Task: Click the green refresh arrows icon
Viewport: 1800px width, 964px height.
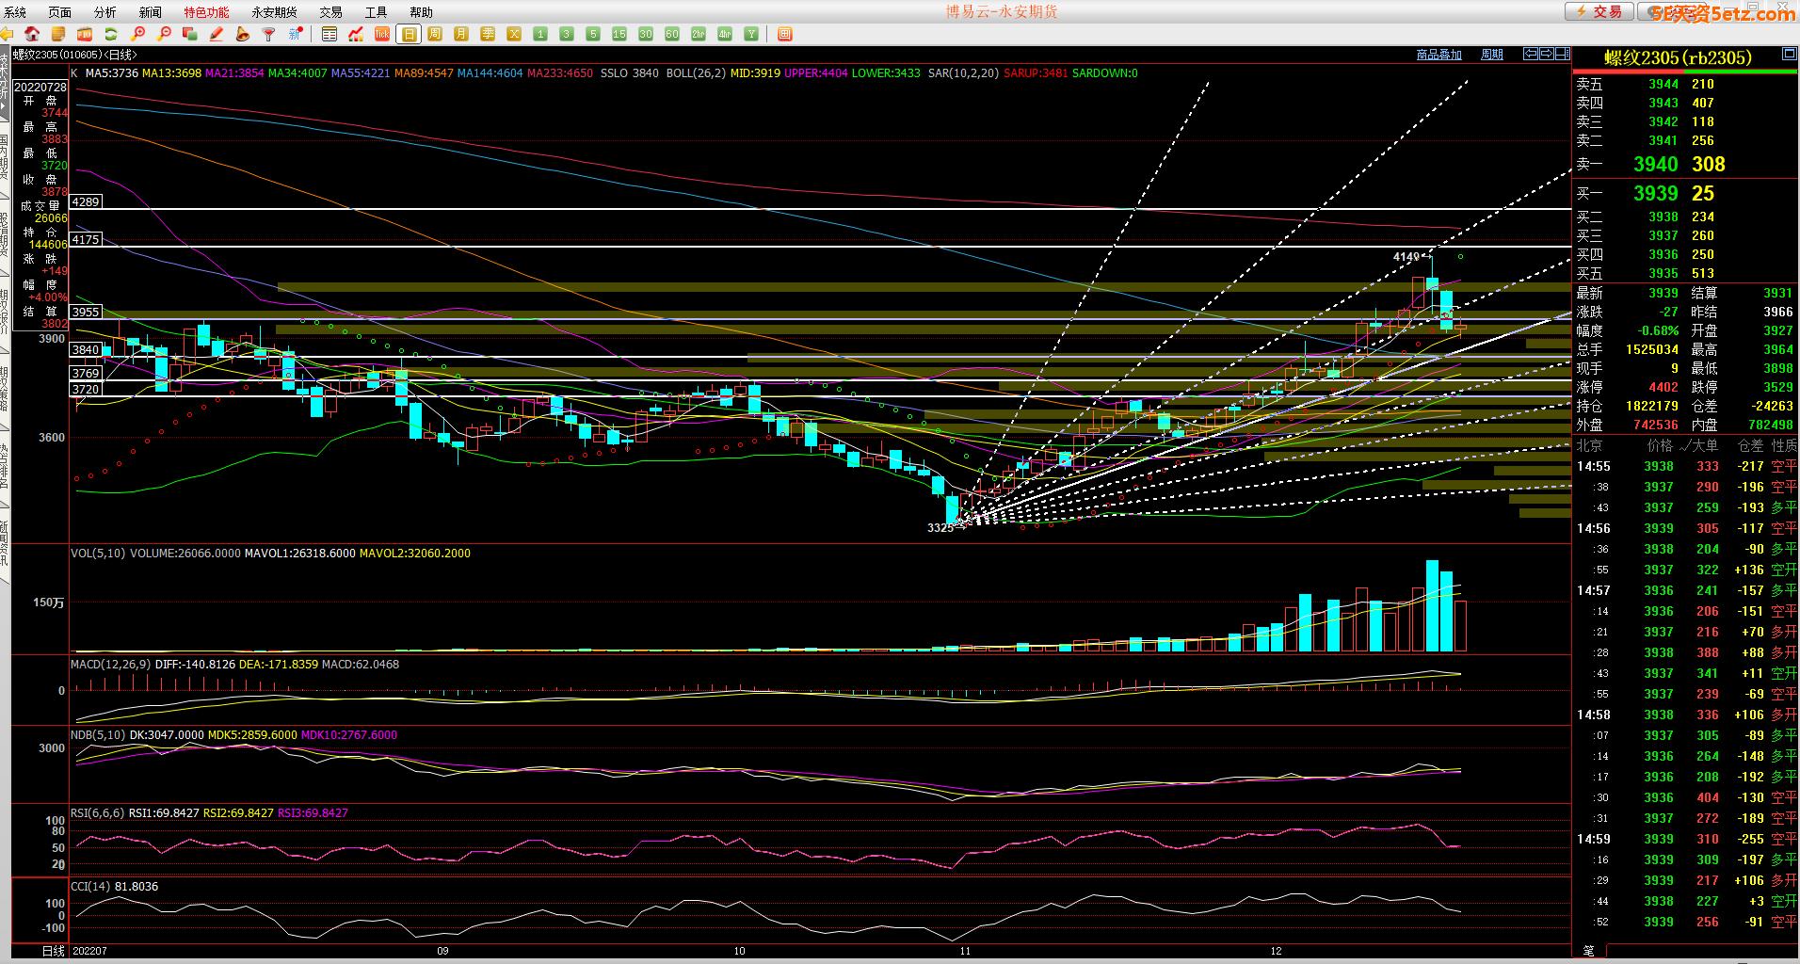Action: pyautogui.click(x=111, y=34)
